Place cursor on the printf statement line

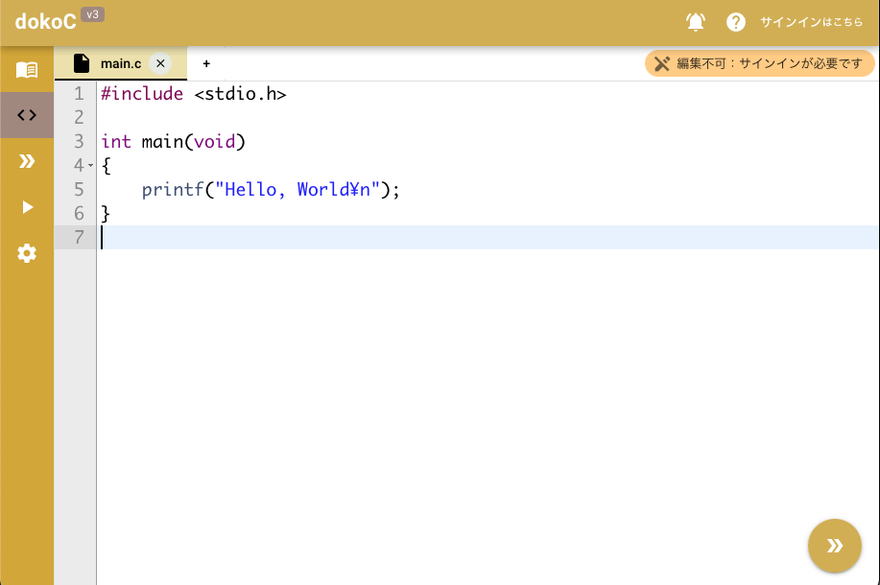[269, 190]
